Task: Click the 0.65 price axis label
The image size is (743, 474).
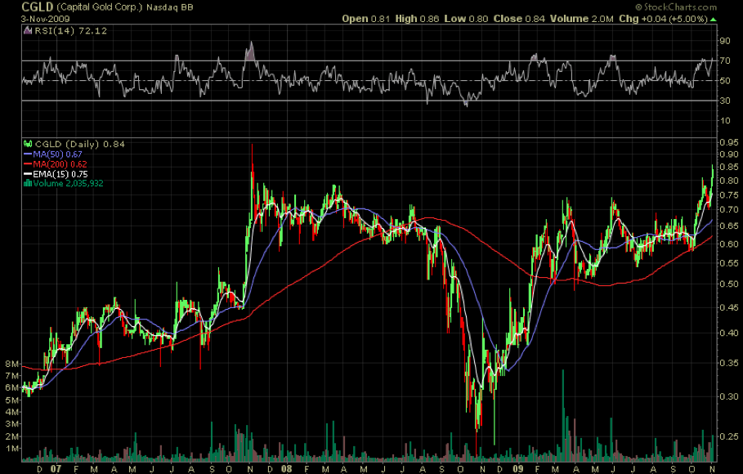Action: tap(729, 226)
